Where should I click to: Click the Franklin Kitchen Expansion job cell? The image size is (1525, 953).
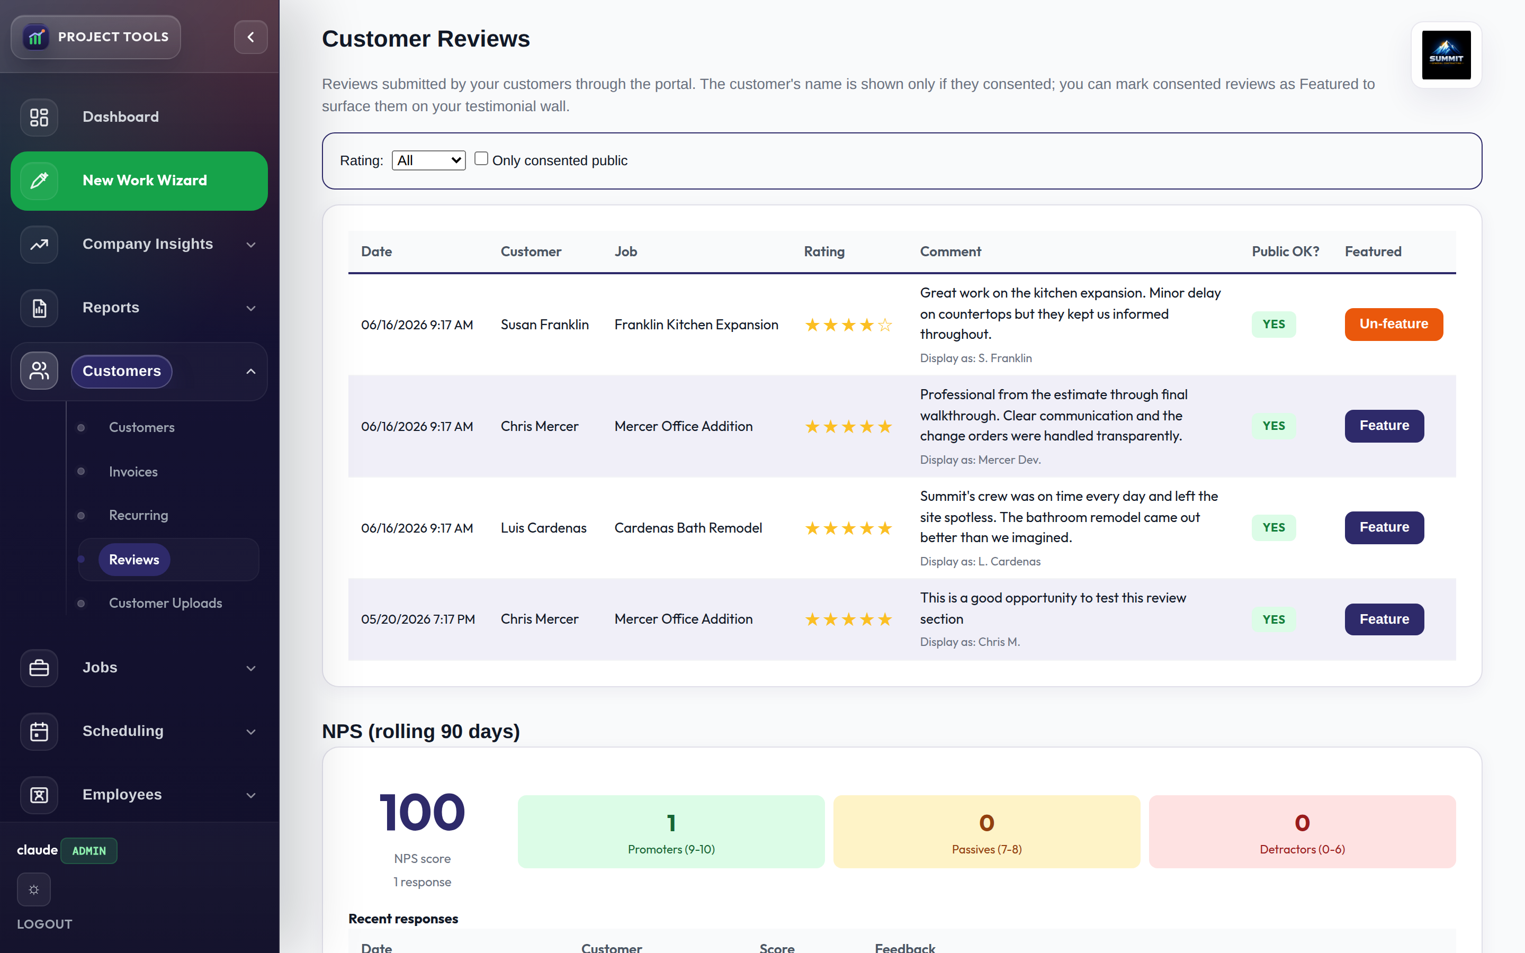click(x=696, y=325)
